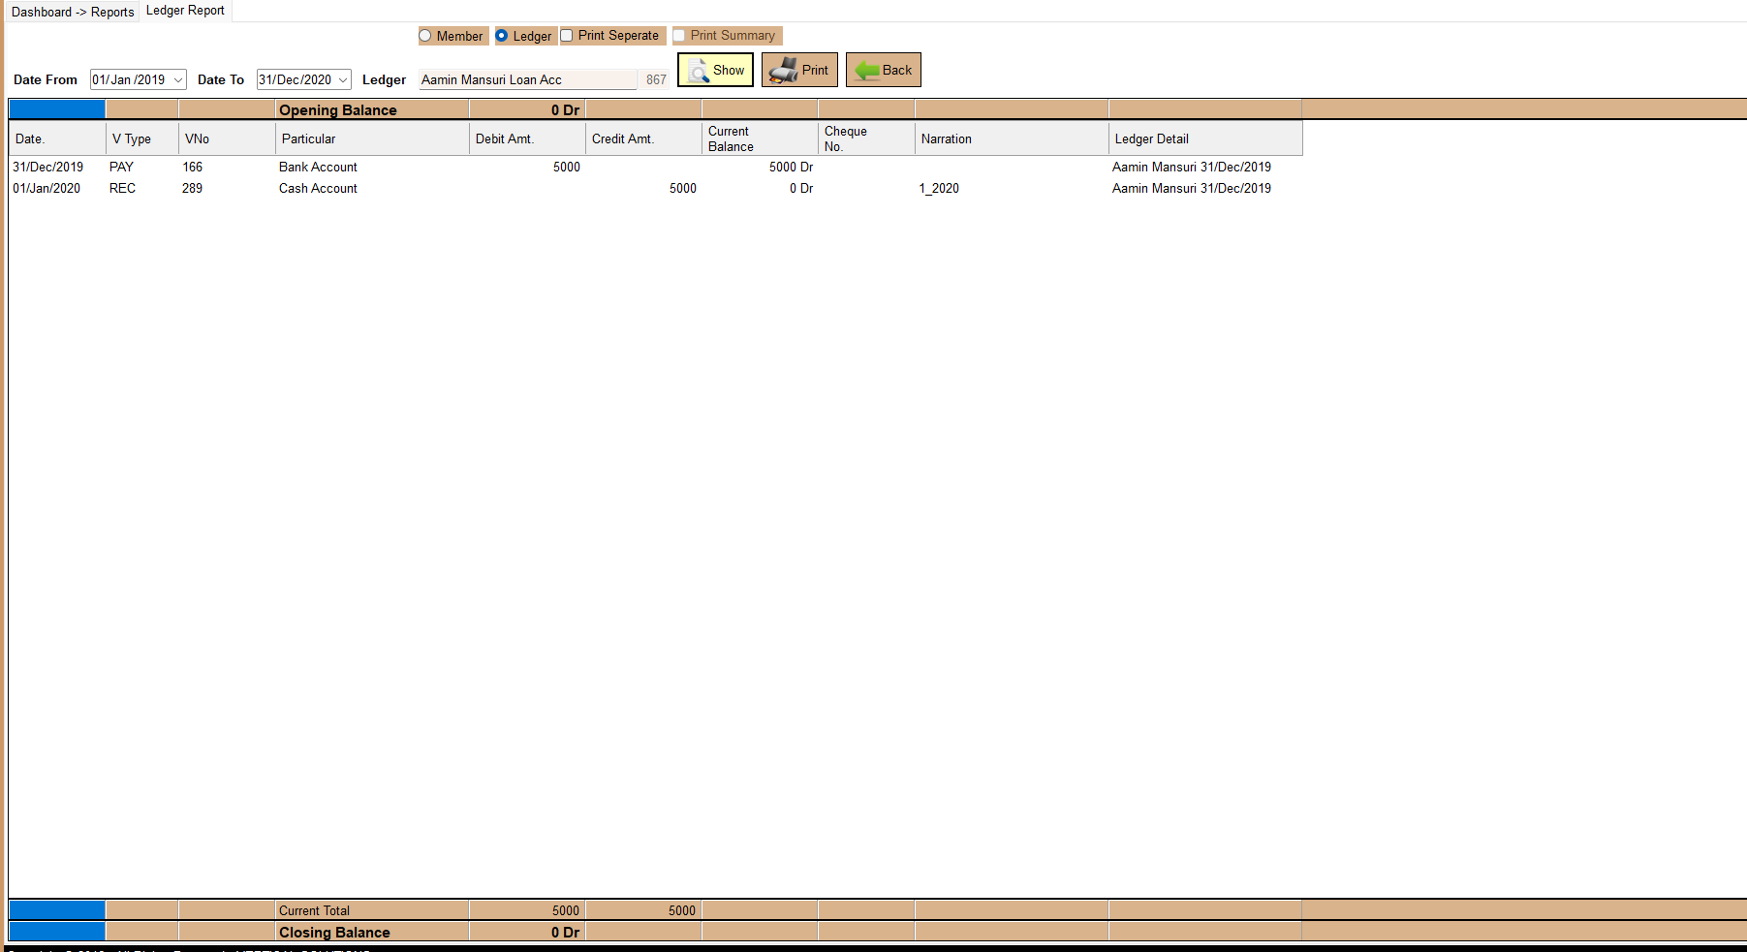Screen dimensions: 1747x952
Task: Click the Credit Amt. column header
Action: [643, 138]
